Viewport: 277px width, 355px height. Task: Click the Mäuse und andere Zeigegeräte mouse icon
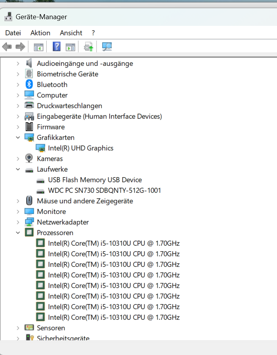point(29,201)
